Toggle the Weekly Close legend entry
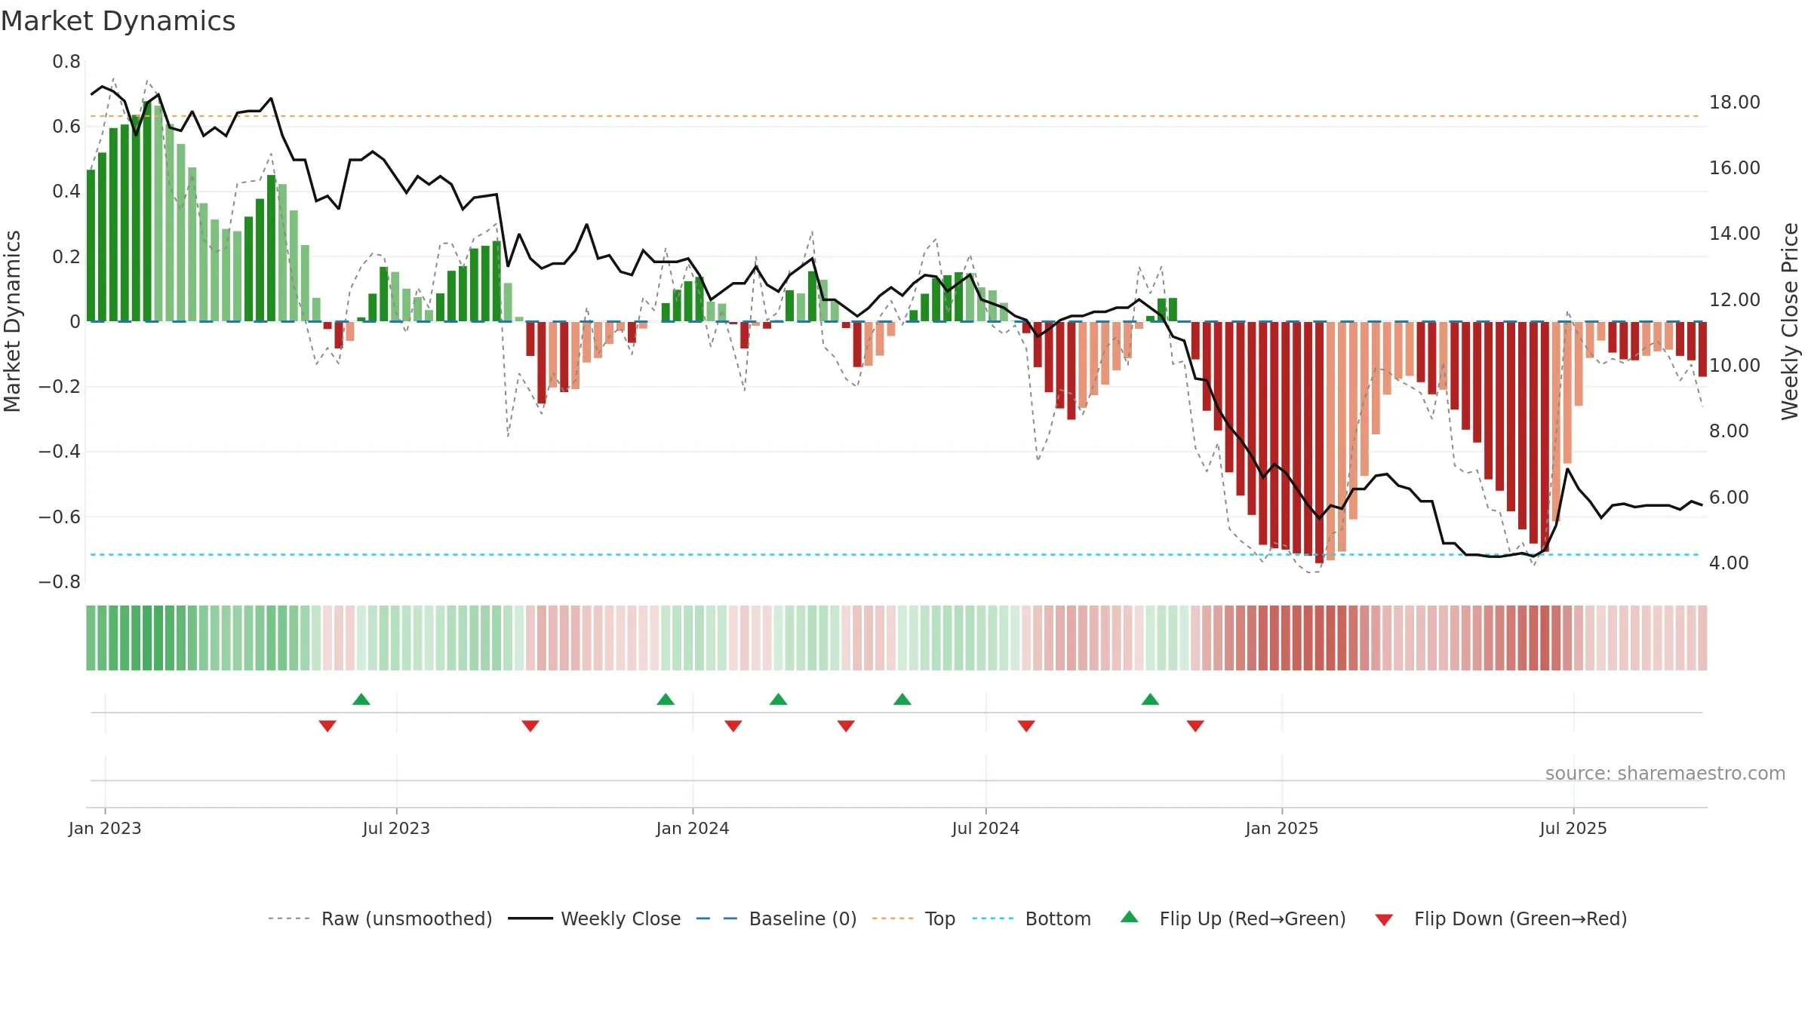The image size is (1811, 1018). (595, 918)
